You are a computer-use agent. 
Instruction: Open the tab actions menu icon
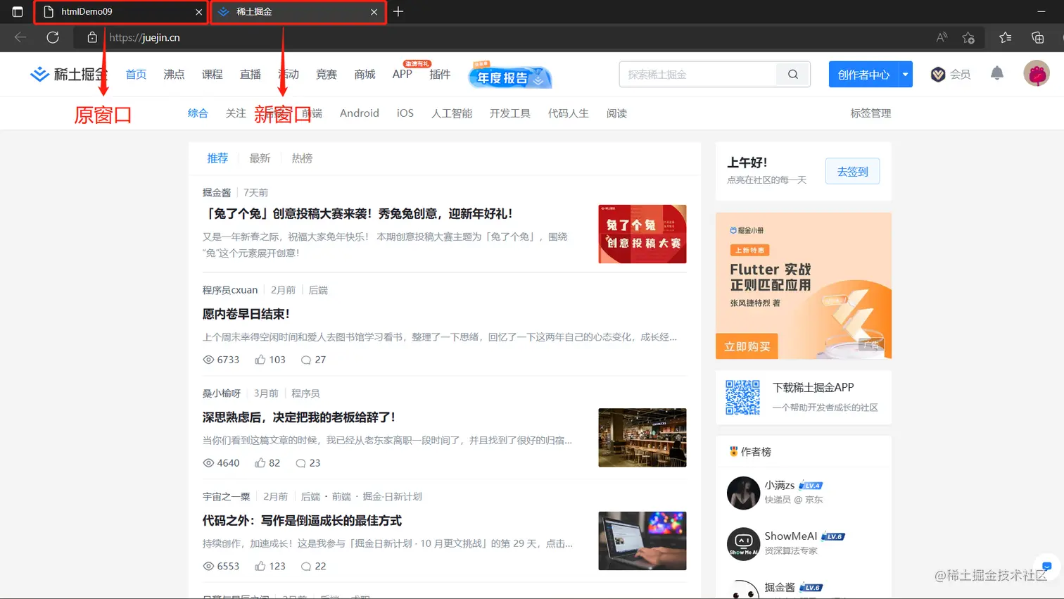pyautogui.click(x=18, y=11)
